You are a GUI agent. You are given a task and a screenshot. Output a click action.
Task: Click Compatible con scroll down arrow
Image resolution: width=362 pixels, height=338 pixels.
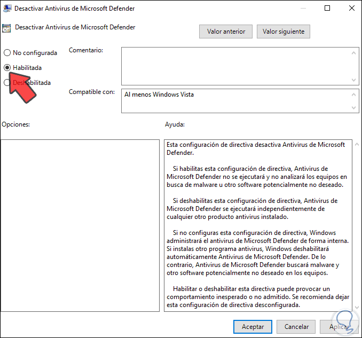pos(353,107)
